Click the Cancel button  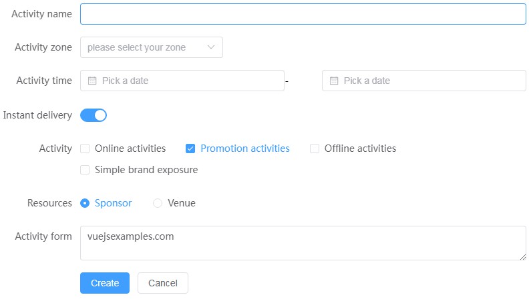[162, 283]
